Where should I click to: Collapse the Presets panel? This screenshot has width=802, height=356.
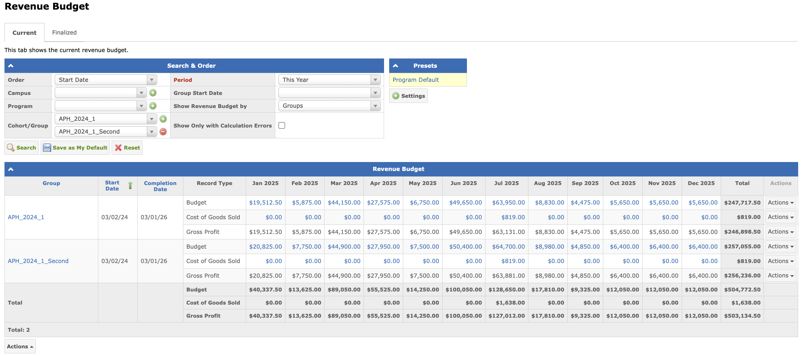396,66
